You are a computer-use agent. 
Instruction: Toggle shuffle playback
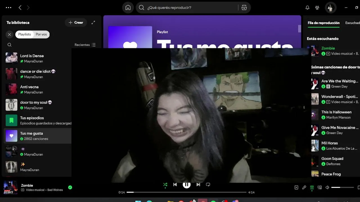(165, 185)
